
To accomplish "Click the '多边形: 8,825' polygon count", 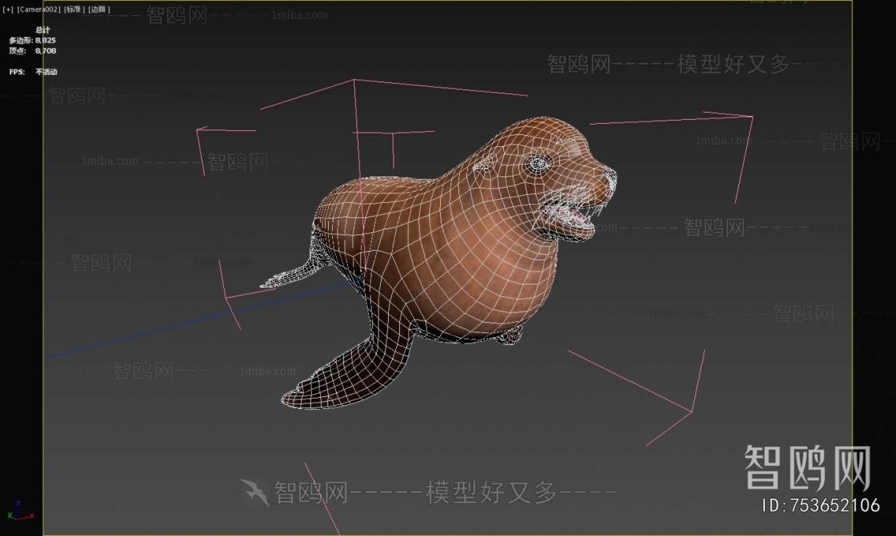I will click(32, 40).
